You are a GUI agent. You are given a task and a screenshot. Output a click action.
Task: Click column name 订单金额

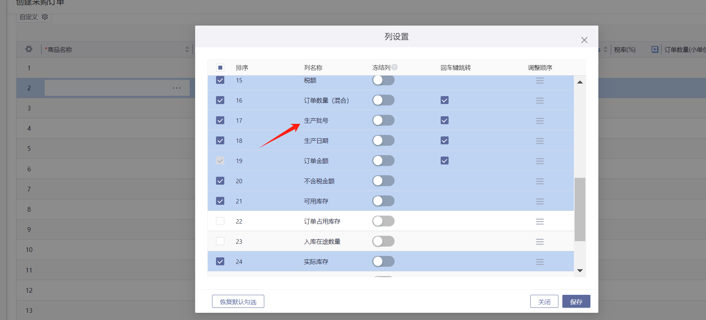(316, 161)
